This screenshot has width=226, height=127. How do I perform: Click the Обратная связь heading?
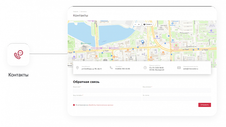click(x=86, y=82)
